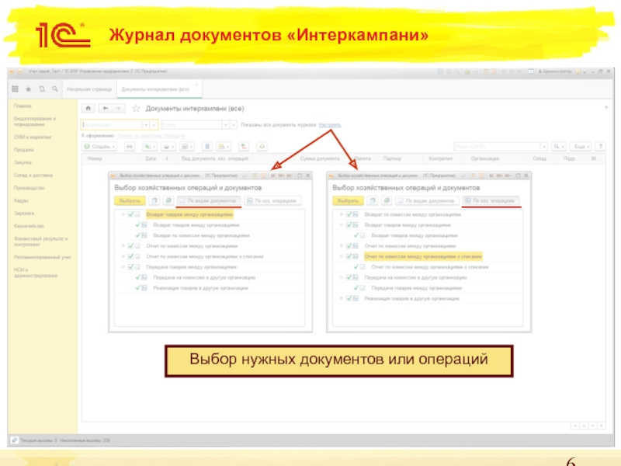Open the Склад field dropdown arrow
The image size is (621, 466).
[x=226, y=125]
